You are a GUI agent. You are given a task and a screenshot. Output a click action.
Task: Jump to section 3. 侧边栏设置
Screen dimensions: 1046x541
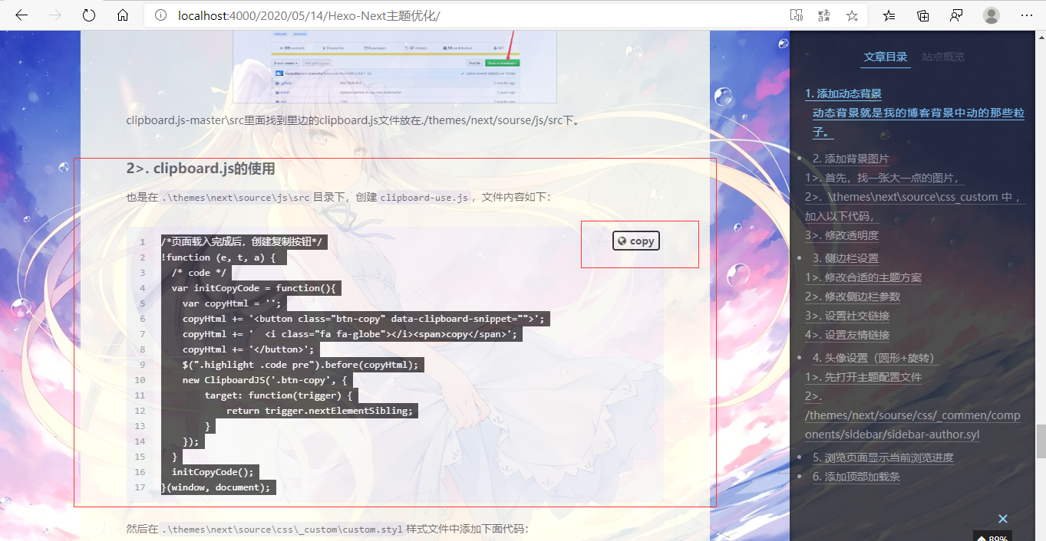pyautogui.click(x=846, y=258)
